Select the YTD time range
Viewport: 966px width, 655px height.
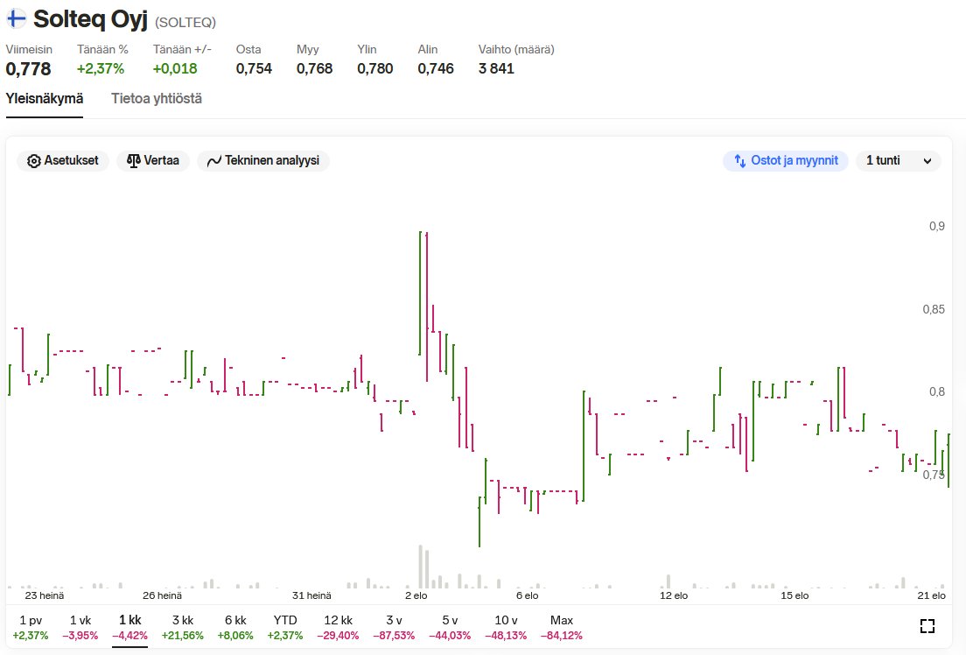(285, 627)
